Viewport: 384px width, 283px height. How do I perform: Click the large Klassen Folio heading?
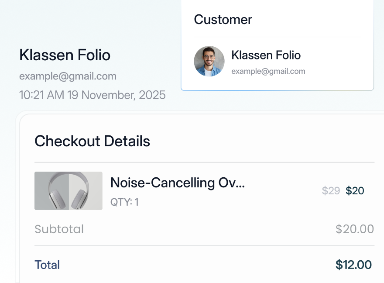point(65,55)
